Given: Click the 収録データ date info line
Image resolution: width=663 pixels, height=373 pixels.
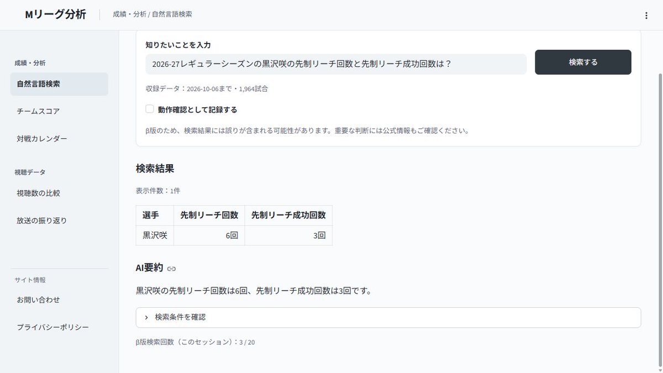Looking at the screenshot, I should click(207, 88).
